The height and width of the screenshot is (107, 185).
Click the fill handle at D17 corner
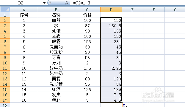pos(122,103)
